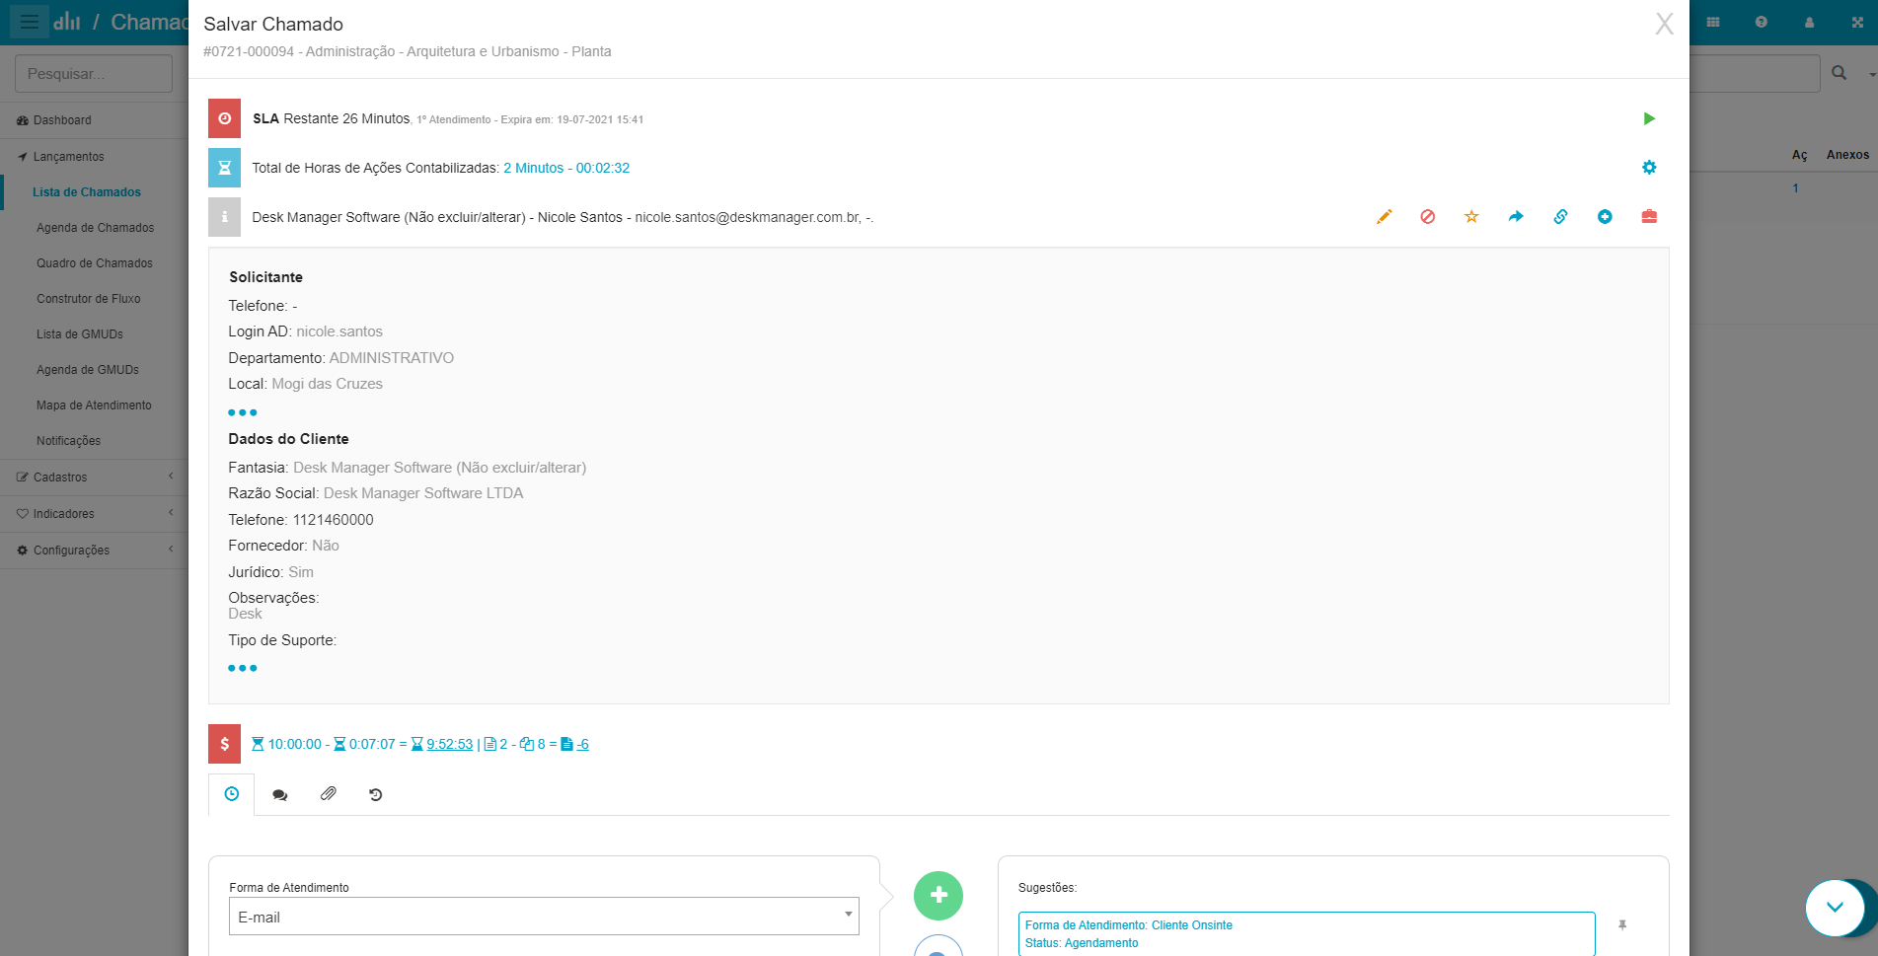The width and height of the screenshot is (1878, 956).
Task: Click the 2 Minutos - 00:02:32 link
Action: click(x=566, y=168)
